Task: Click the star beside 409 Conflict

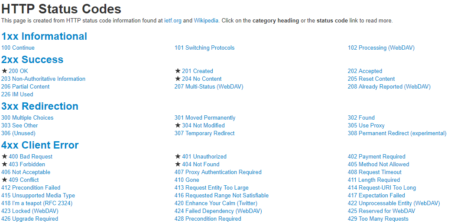Action: (x=4, y=180)
